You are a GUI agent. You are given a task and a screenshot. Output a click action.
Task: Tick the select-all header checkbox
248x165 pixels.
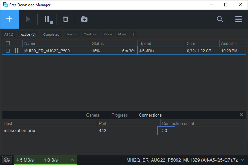pyautogui.click(x=8, y=43)
